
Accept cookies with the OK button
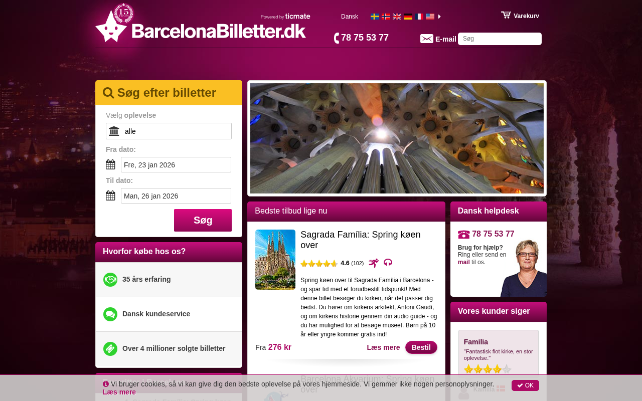pyautogui.click(x=525, y=385)
